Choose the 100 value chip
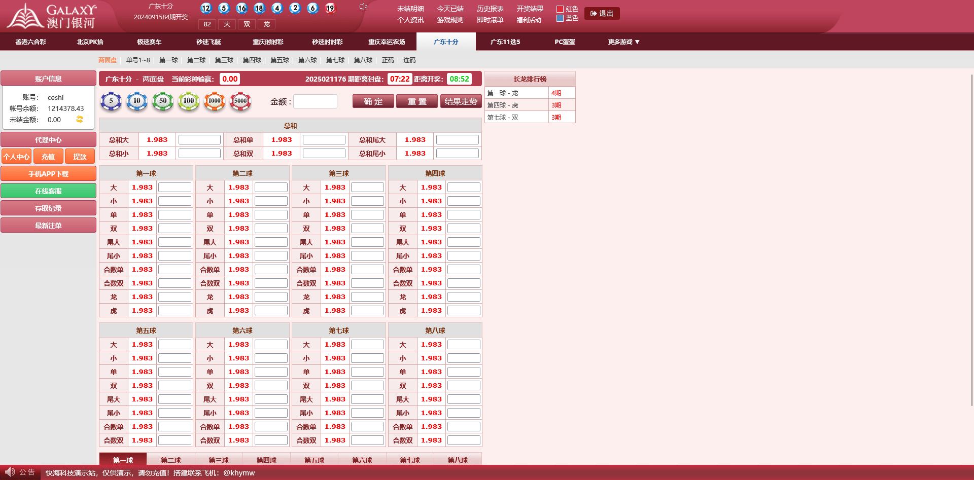Image resolution: width=974 pixels, height=480 pixels. coord(189,101)
